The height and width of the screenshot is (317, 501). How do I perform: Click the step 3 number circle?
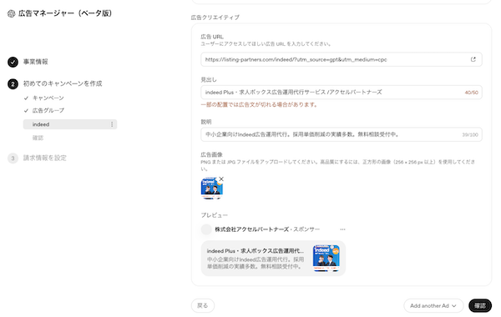[x=13, y=158]
